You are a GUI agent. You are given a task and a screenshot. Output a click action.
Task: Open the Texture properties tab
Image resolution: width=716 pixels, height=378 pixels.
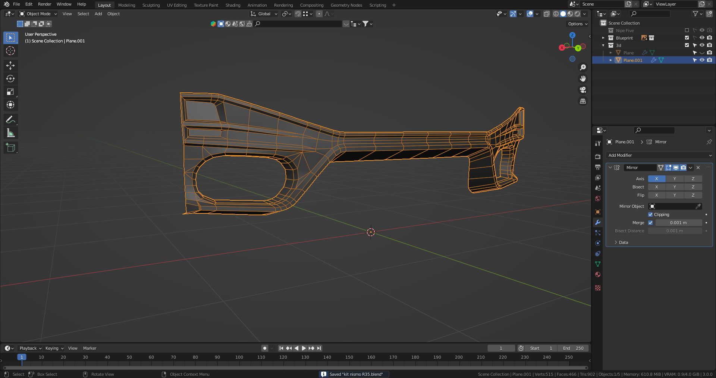point(598,288)
